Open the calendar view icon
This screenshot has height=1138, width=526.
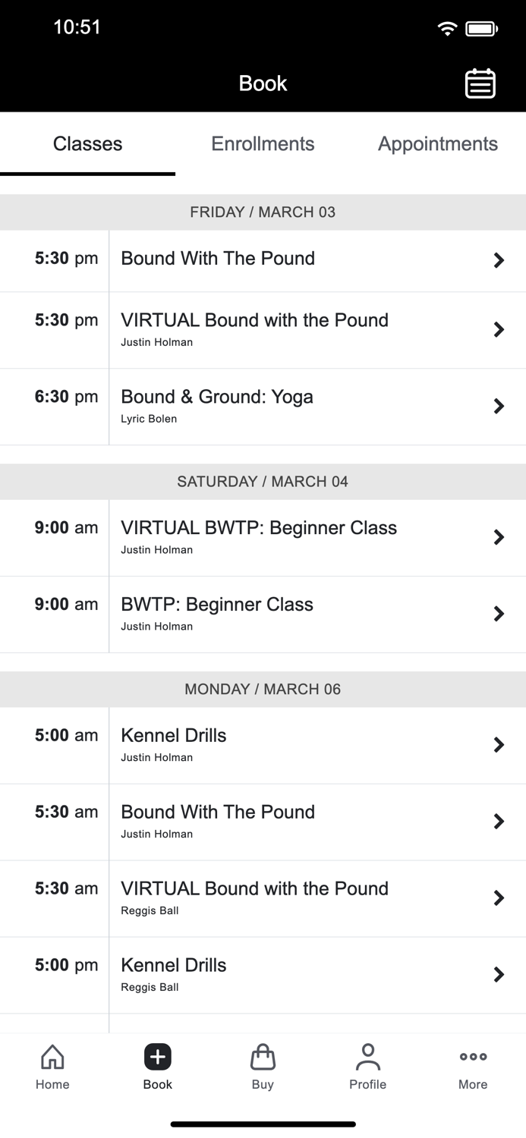tap(480, 83)
